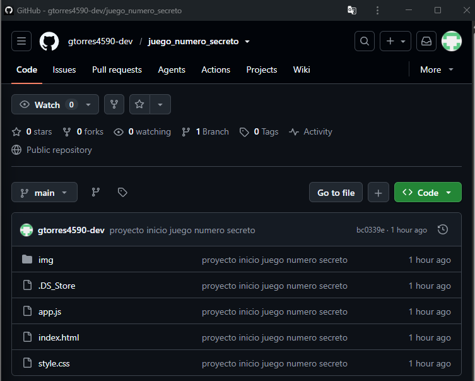Click the img folder icon
Image resolution: width=475 pixels, height=381 pixels.
pos(27,259)
